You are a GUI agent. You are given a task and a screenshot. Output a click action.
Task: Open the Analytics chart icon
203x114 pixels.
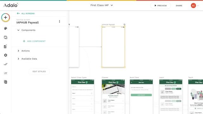point(6,73)
